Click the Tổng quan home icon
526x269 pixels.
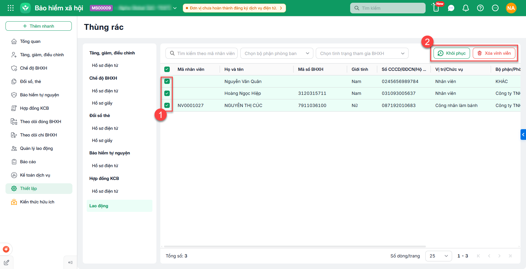(x=14, y=41)
